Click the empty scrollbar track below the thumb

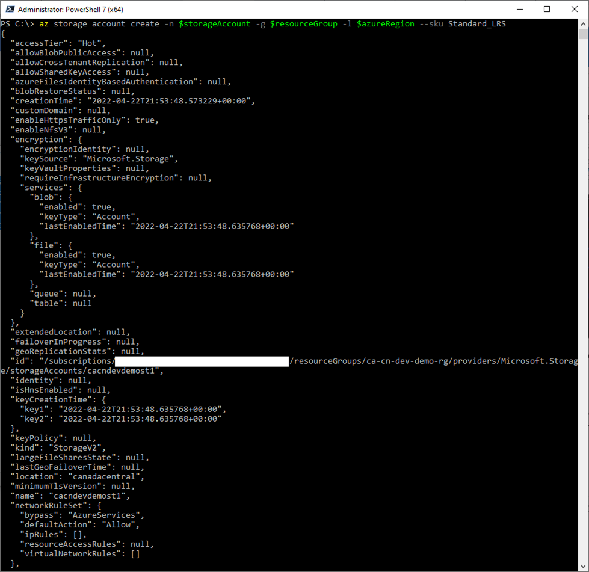[583, 301]
